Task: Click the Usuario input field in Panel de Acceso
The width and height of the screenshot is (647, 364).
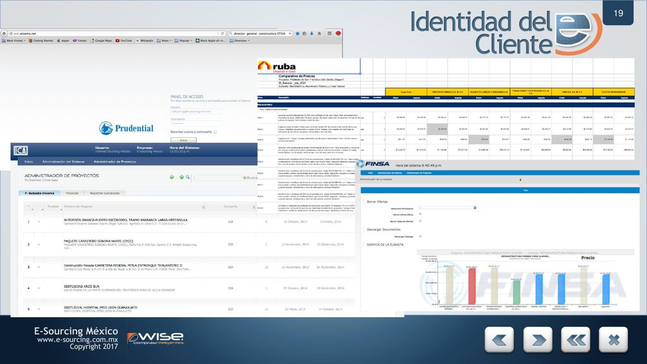Action: point(196,111)
